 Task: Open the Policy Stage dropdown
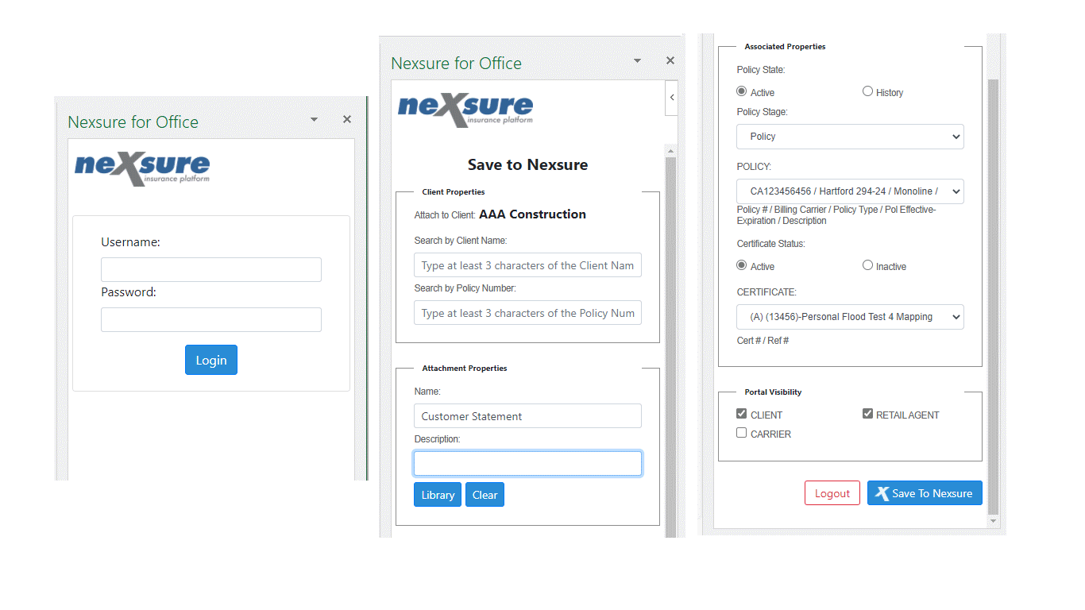click(850, 137)
